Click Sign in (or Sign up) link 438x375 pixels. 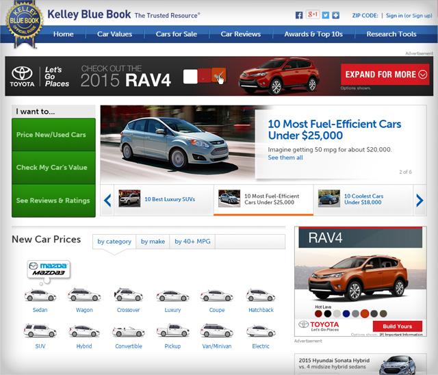[409, 16]
